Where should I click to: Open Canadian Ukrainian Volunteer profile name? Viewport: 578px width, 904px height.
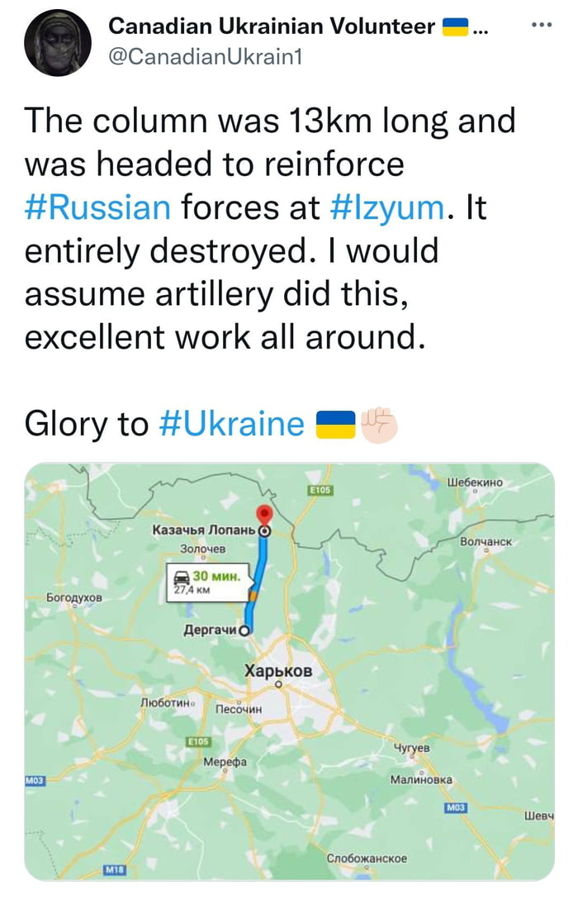click(x=272, y=26)
